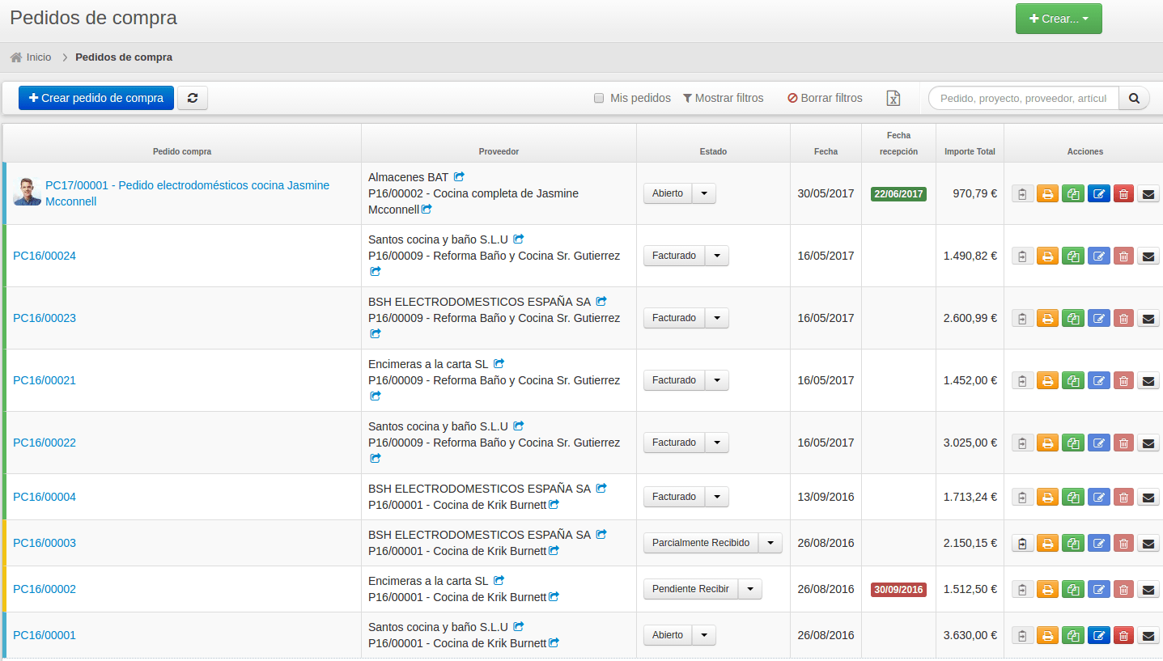Open PC17/00001 Pedido electrodomésticos link
The image size is (1163, 661).
coord(187,193)
